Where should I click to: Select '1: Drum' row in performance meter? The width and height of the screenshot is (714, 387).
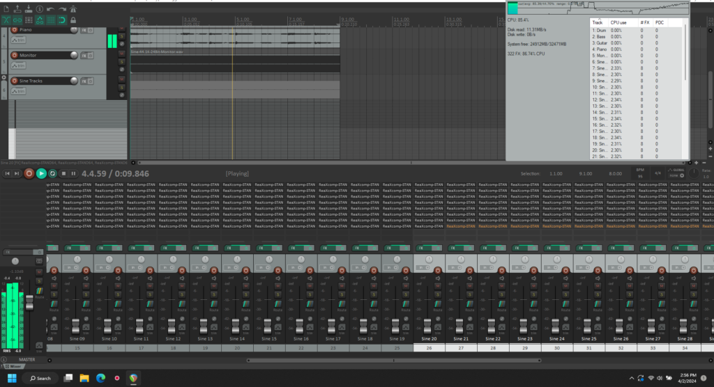637,31
